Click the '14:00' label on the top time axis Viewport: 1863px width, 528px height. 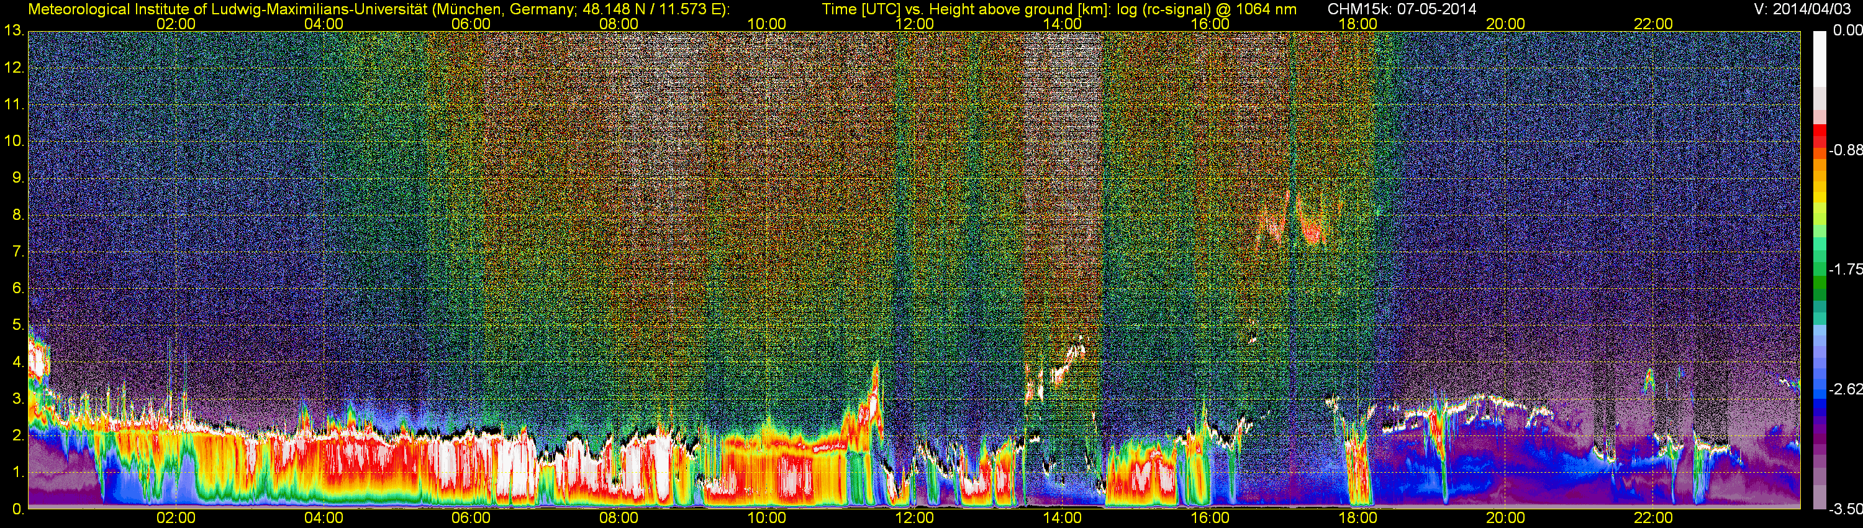coord(1063,24)
